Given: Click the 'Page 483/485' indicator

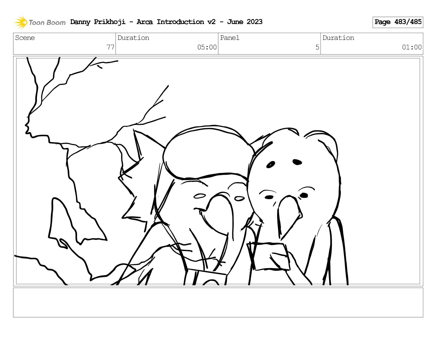Looking at the screenshot, I should click(398, 22).
